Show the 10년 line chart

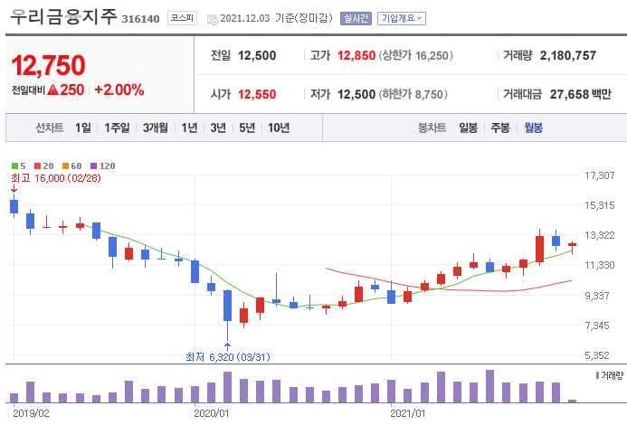tap(279, 127)
